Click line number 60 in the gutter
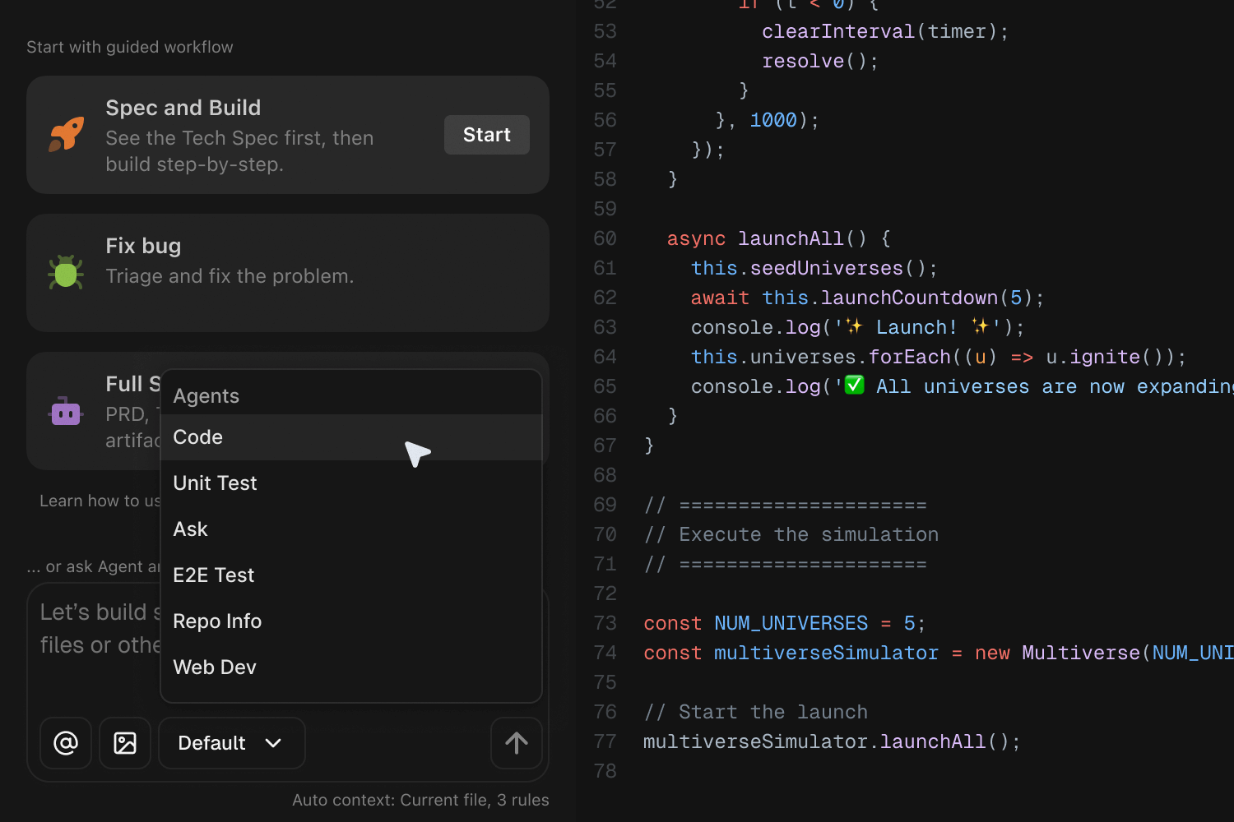 (605, 238)
